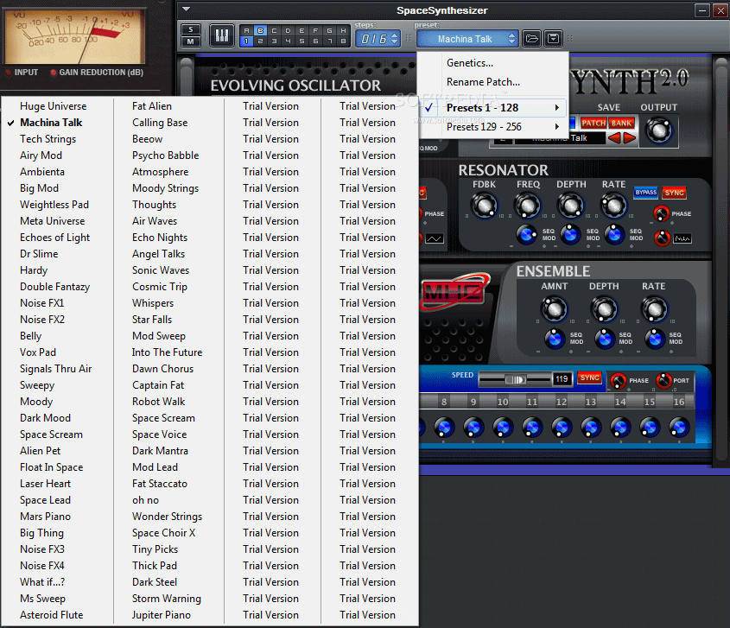Click the SAVE BANK button
This screenshot has width=730, height=628.
click(621, 123)
